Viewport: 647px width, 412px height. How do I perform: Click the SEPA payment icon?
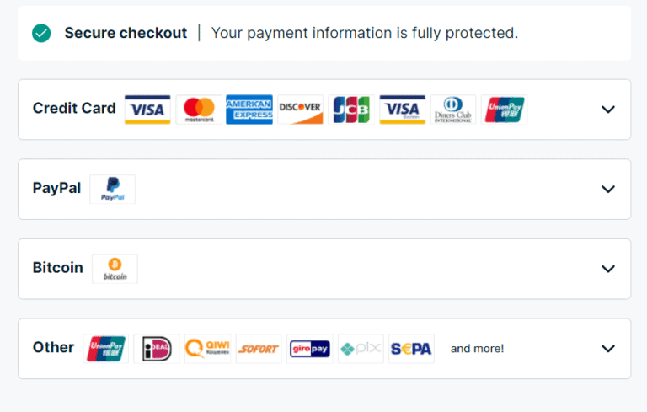click(x=411, y=348)
